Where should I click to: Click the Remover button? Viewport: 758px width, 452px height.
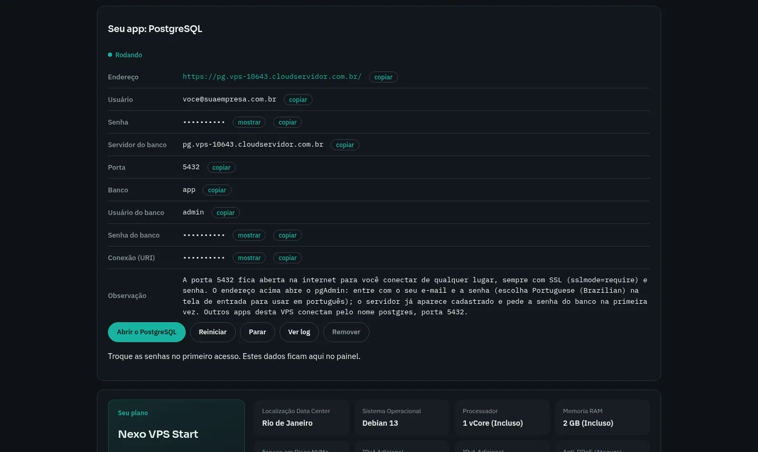(x=346, y=332)
